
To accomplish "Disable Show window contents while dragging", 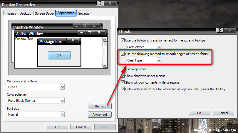I will [x=123, y=82].
